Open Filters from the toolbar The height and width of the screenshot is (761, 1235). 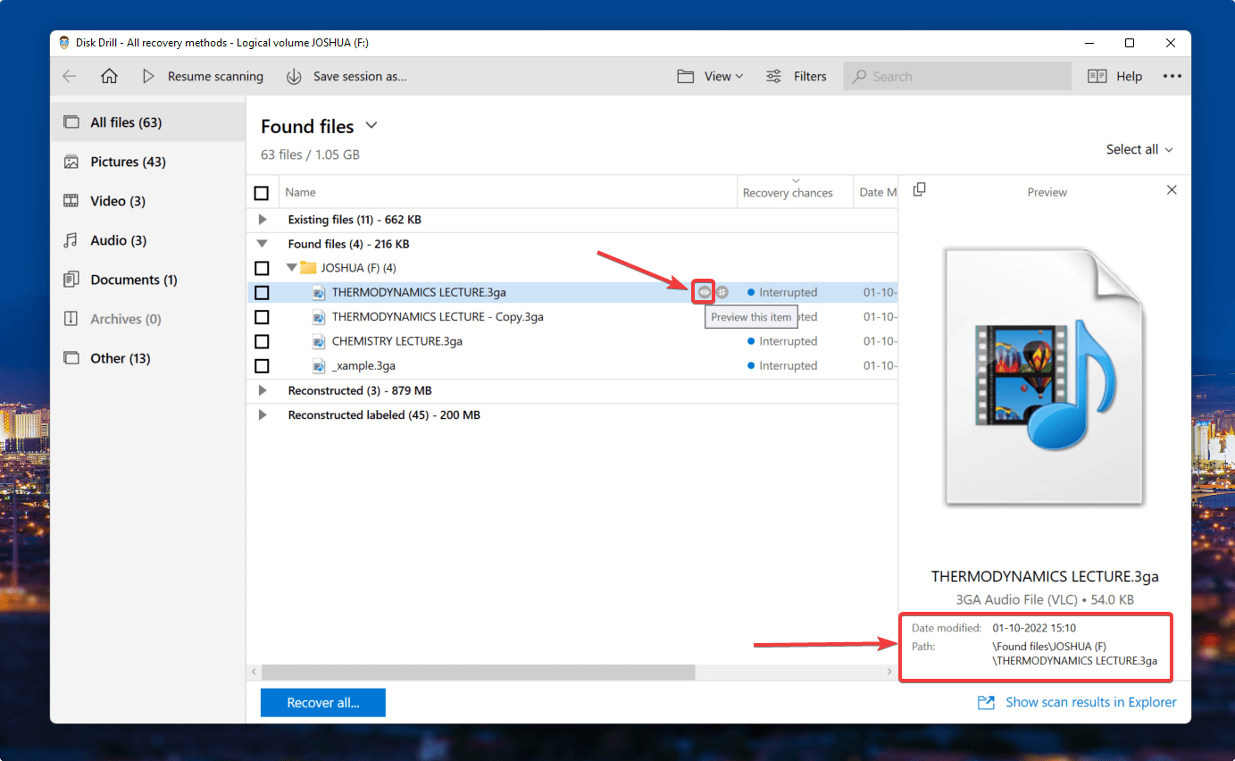pos(797,77)
